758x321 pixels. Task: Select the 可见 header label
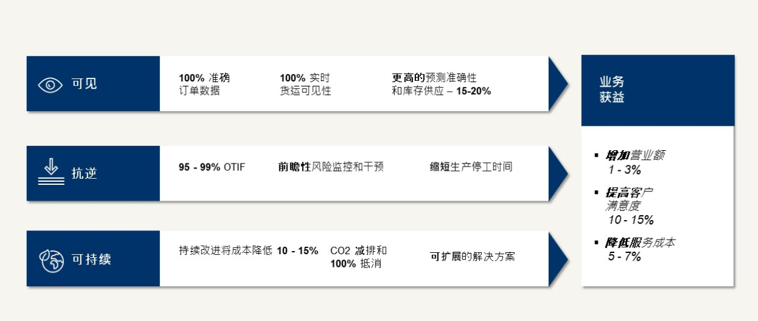84,84
